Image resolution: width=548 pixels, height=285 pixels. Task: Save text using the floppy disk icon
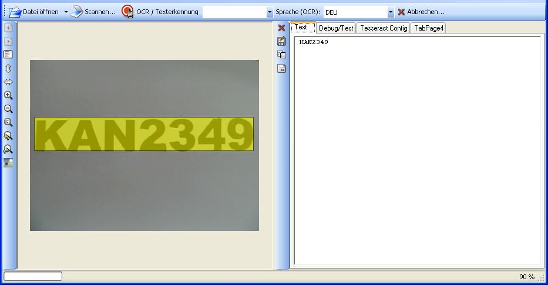(281, 41)
